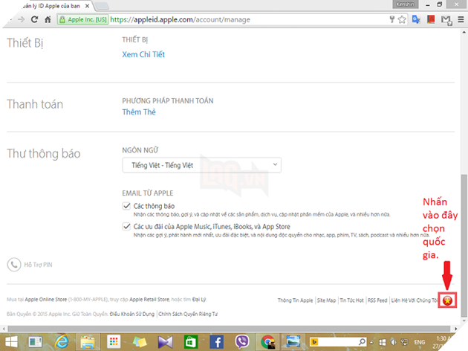Click the Windows Start button

tap(11, 341)
